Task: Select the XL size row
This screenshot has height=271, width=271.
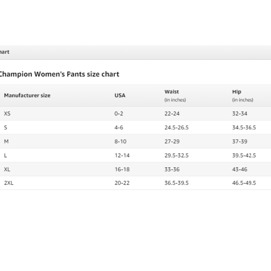Action: (x=135, y=169)
